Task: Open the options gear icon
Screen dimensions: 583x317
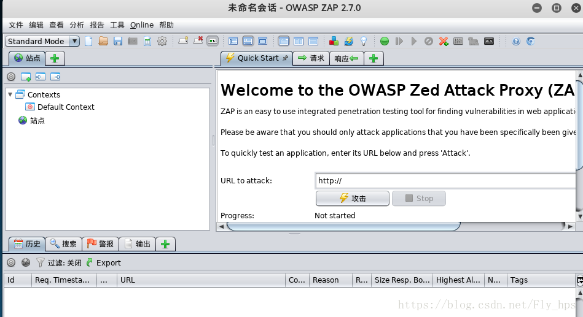Action: (162, 41)
